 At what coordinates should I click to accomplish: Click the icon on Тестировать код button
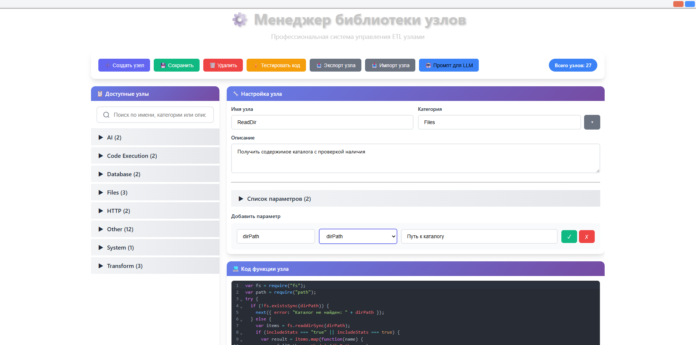tap(256, 65)
